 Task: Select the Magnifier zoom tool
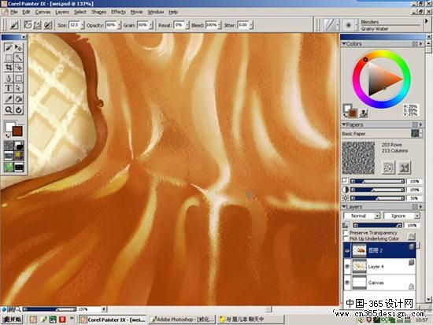[9, 109]
